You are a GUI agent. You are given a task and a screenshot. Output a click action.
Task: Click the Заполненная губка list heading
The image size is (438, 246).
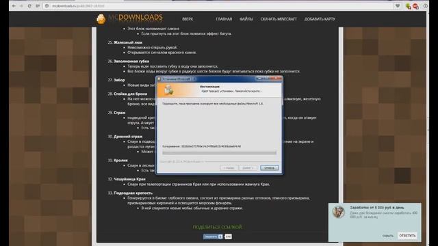click(131, 61)
